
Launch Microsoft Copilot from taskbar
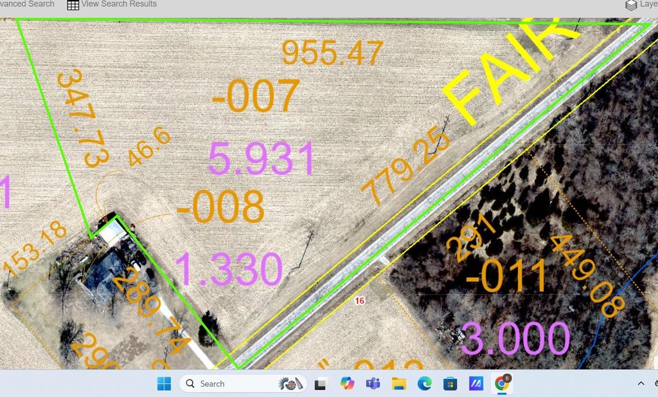tap(347, 384)
